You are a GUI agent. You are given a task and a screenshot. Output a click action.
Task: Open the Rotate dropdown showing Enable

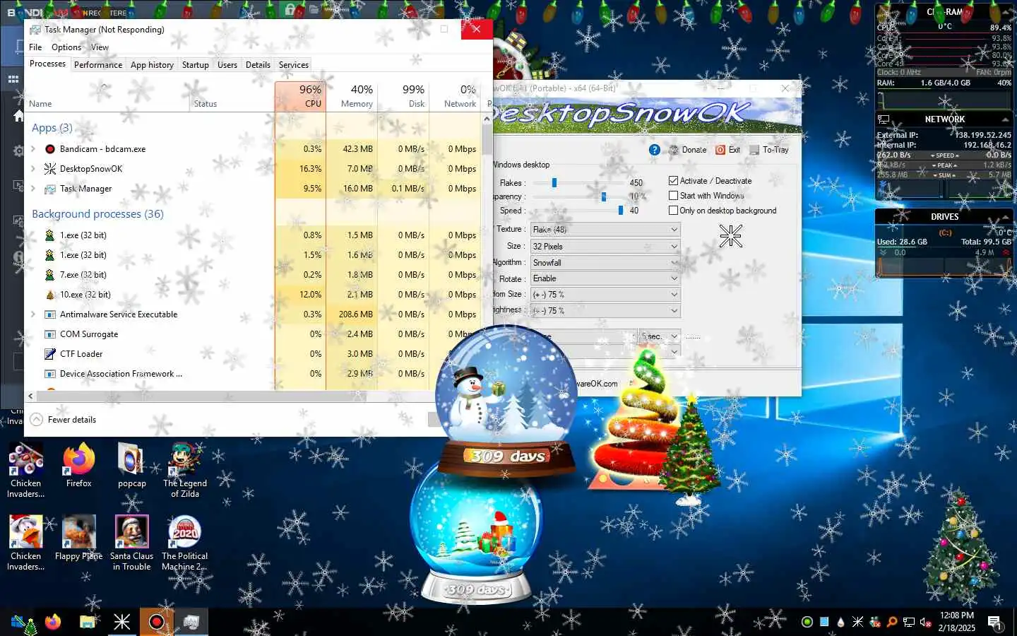pyautogui.click(x=605, y=278)
